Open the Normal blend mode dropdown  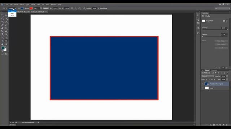[208, 76]
